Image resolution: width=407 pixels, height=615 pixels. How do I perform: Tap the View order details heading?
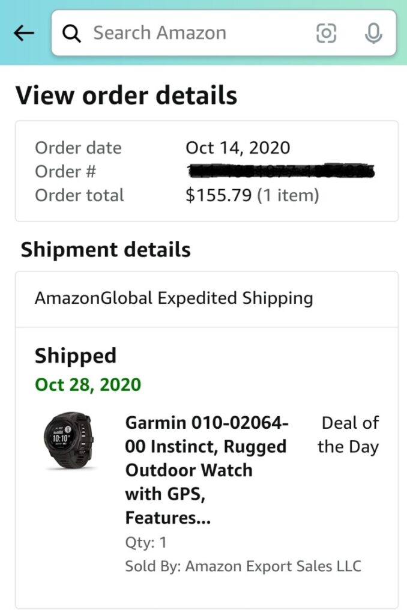click(126, 95)
